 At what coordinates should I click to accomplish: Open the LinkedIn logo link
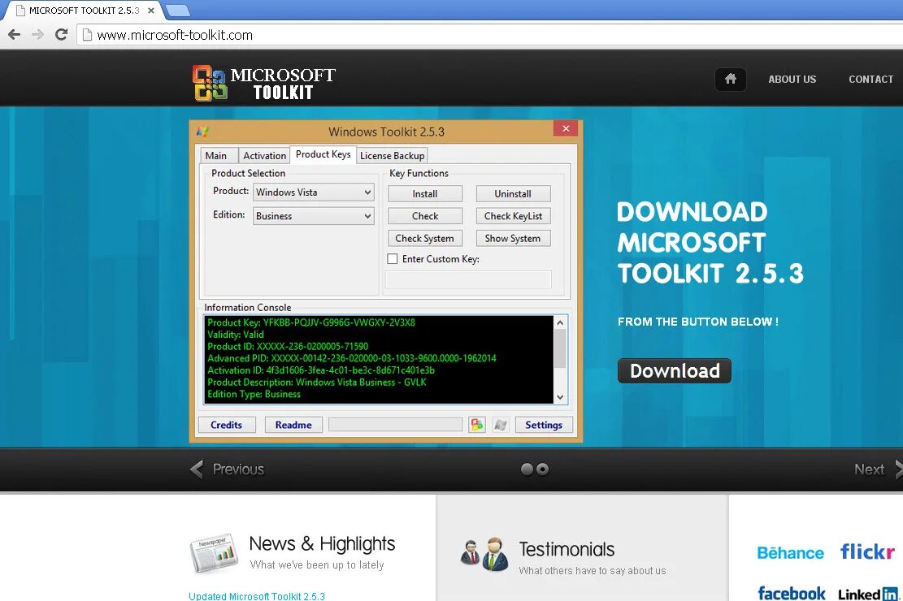[x=868, y=594]
